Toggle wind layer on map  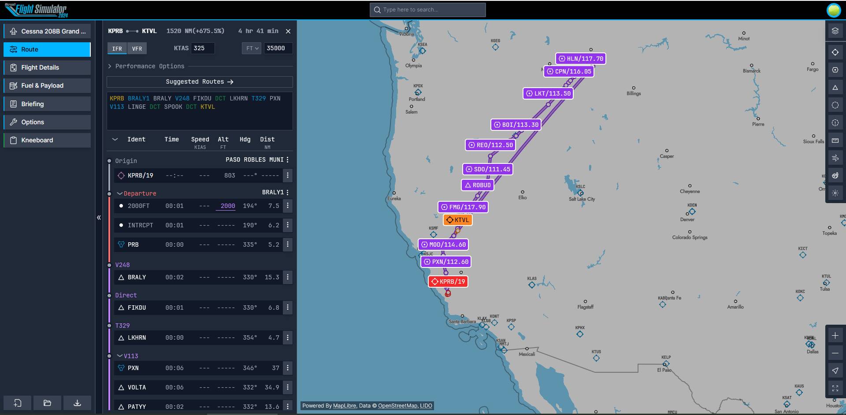tap(835, 158)
